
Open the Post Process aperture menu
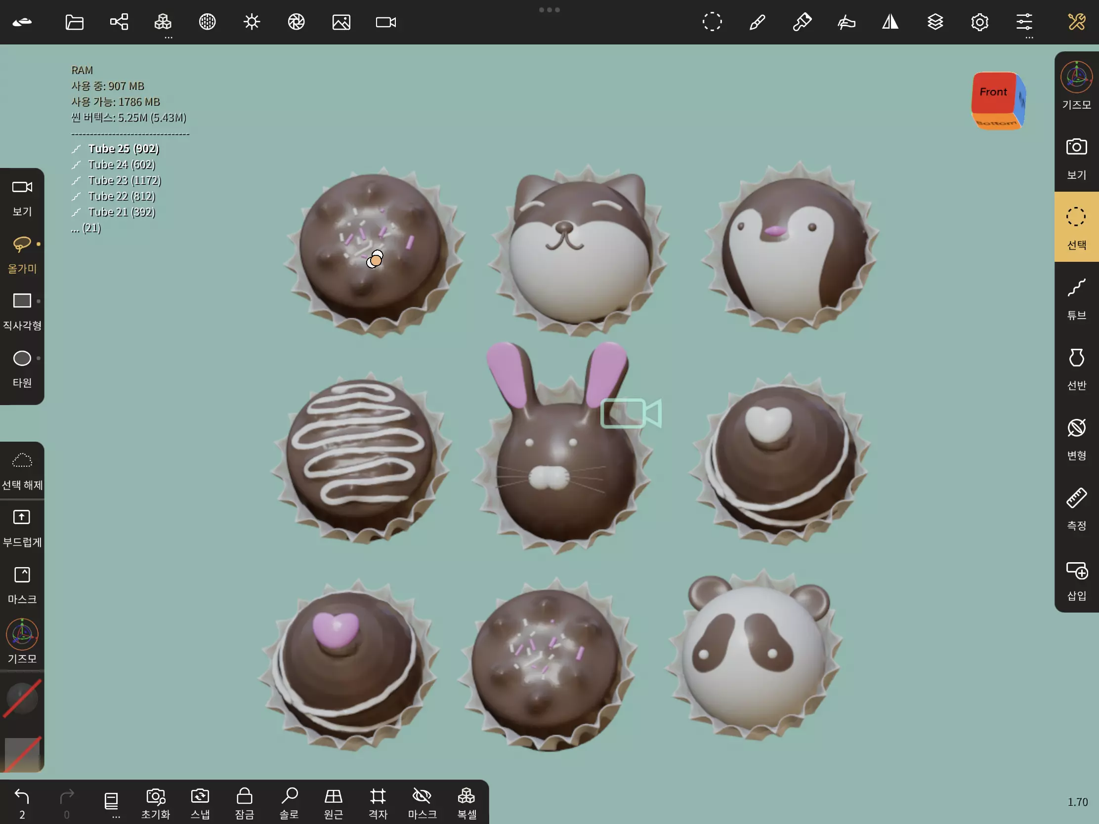(x=296, y=22)
